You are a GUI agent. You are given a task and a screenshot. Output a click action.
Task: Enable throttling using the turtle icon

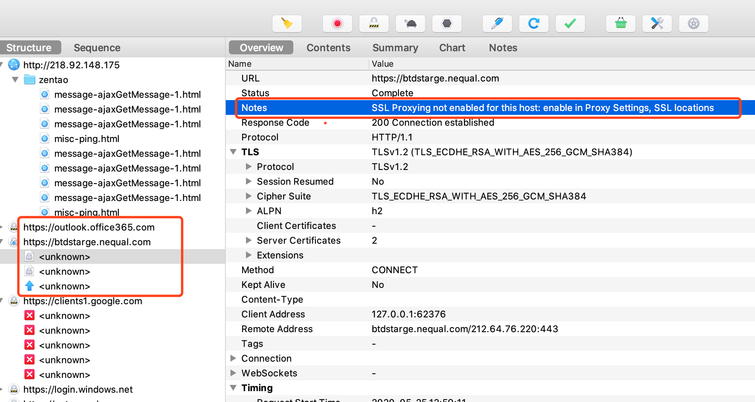(410, 23)
